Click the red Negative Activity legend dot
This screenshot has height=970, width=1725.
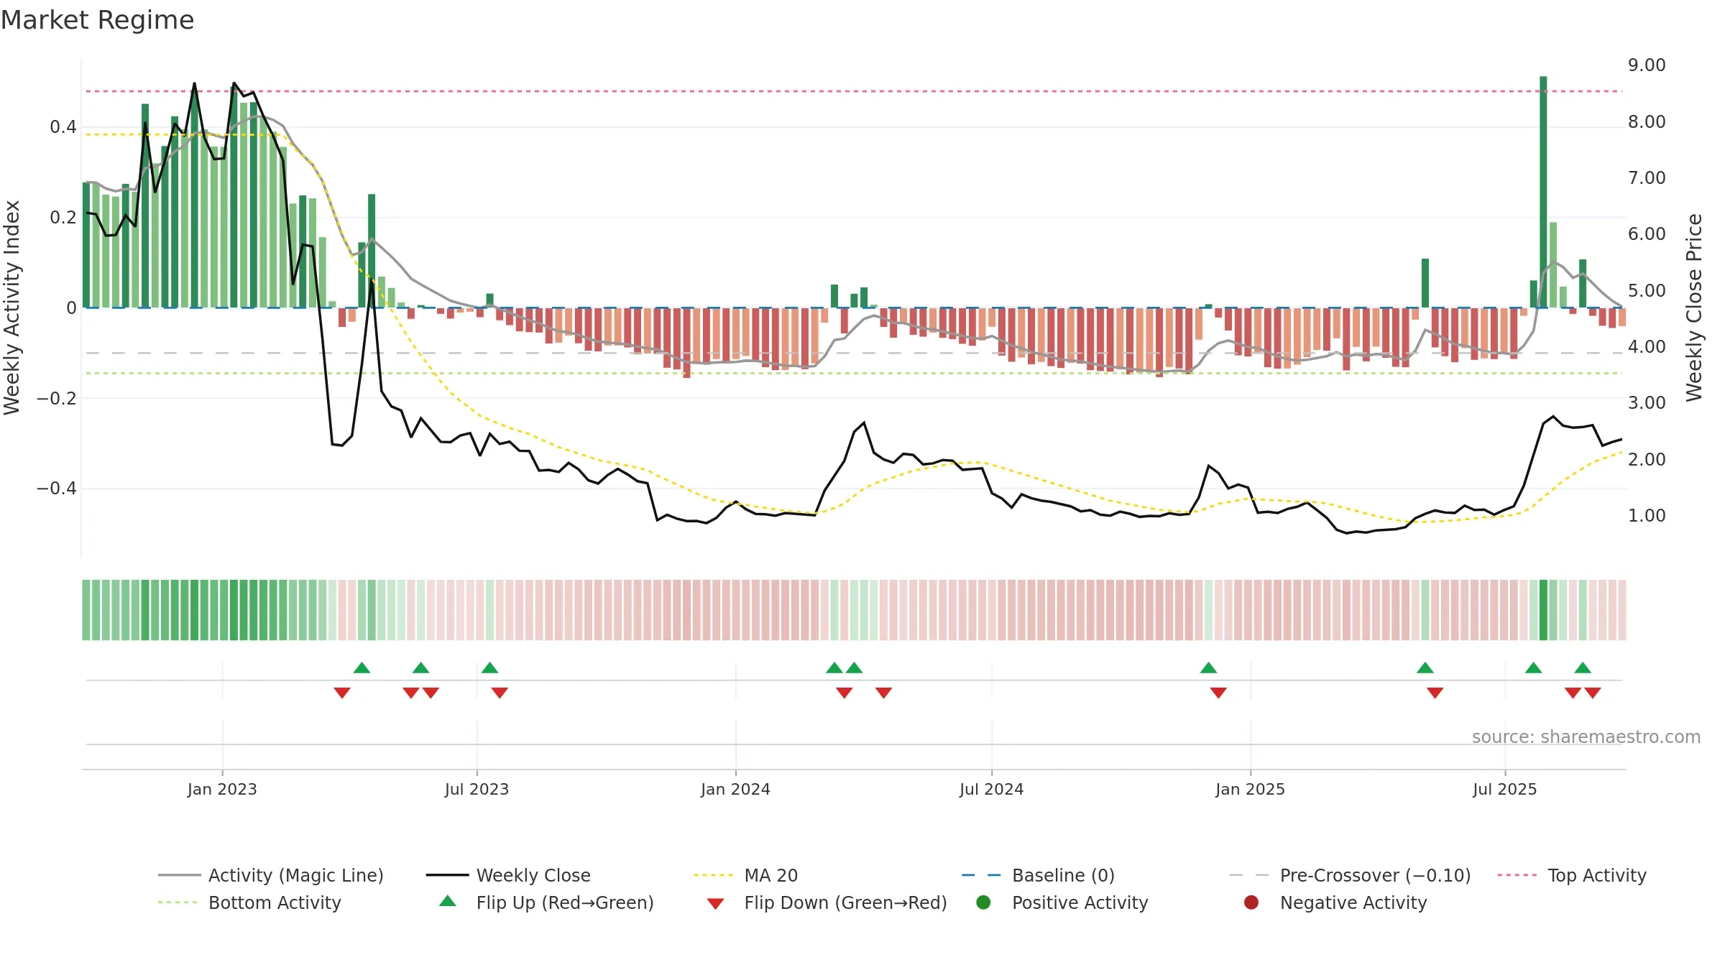[x=1251, y=902]
